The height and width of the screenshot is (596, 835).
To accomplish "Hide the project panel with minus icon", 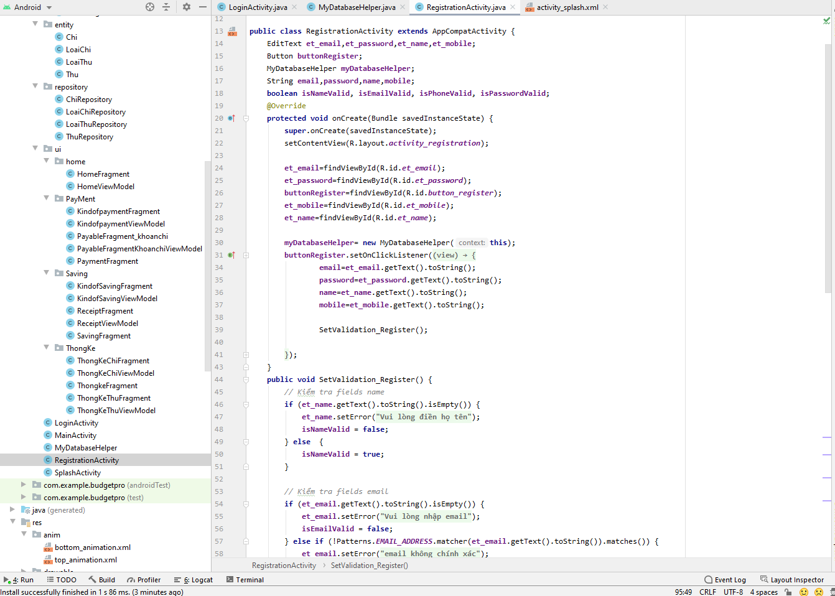I will 203,7.
